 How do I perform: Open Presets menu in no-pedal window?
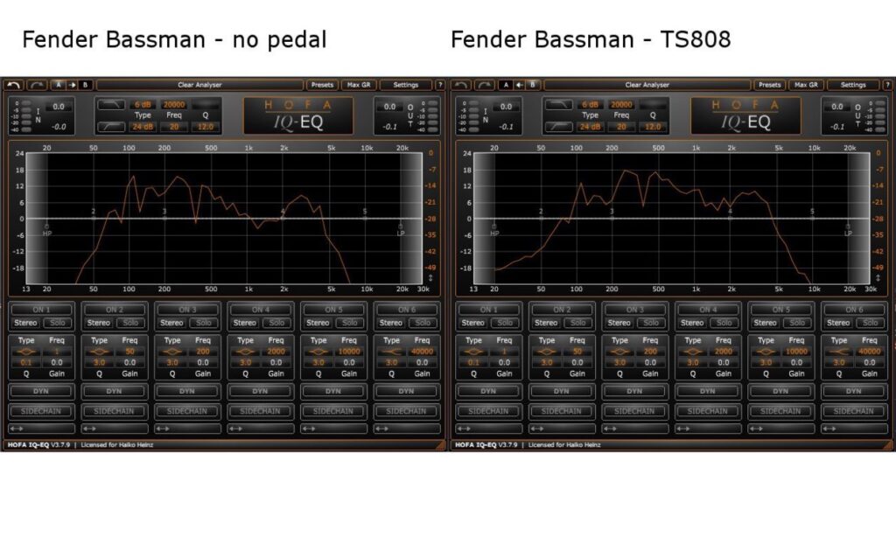tap(322, 85)
